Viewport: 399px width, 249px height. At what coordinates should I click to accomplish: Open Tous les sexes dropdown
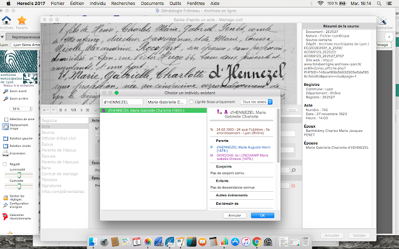[256, 102]
